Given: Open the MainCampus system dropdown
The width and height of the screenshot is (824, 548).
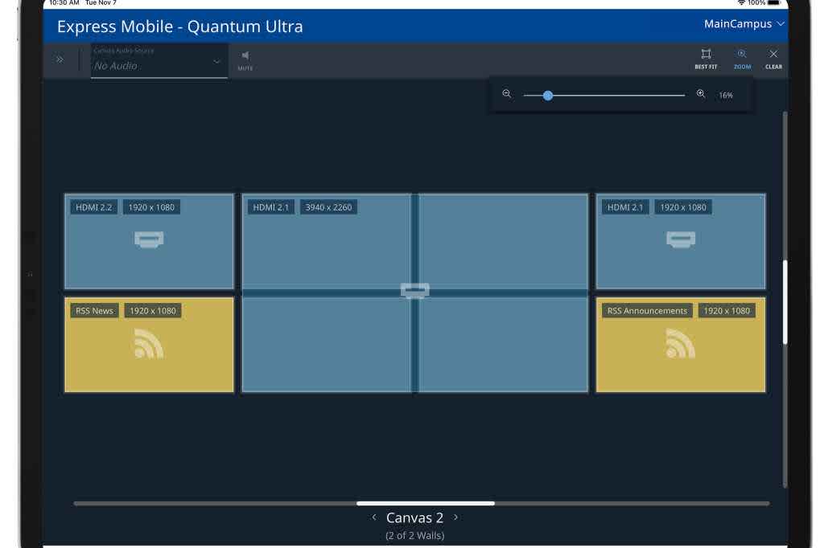Looking at the screenshot, I should click(744, 23).
